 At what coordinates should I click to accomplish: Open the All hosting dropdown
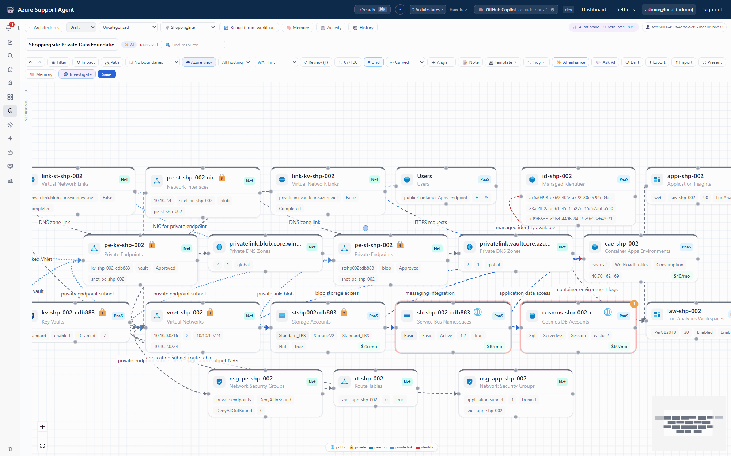[235, 62]
